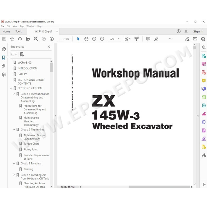Open the find text magnifier icon
Image resolution: width=207 pixels, height=207 pixels.
pos(36,39)
